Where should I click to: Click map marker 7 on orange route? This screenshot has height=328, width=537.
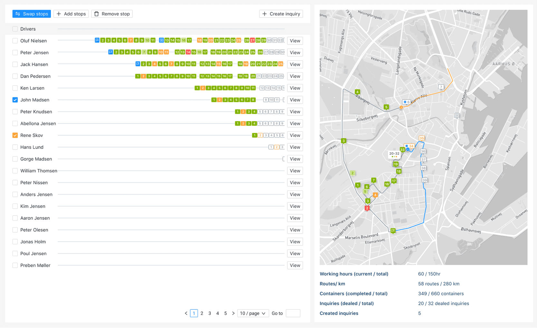coord(441,87)
